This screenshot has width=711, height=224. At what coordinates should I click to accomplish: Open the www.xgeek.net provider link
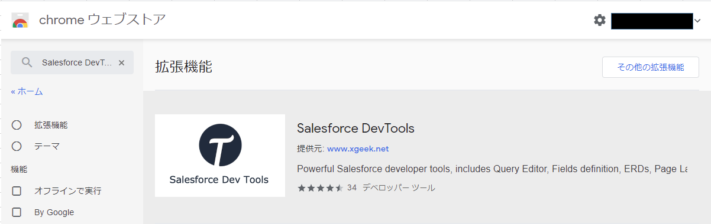click(x=358, y=149)
